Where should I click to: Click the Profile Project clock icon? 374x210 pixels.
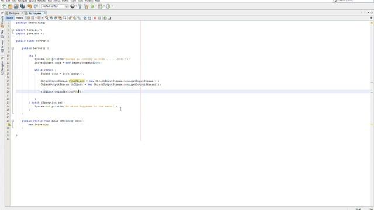click(x=108, y=6)
